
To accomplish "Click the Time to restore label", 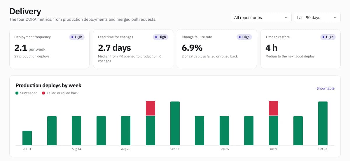I will [x=277, y=37].
